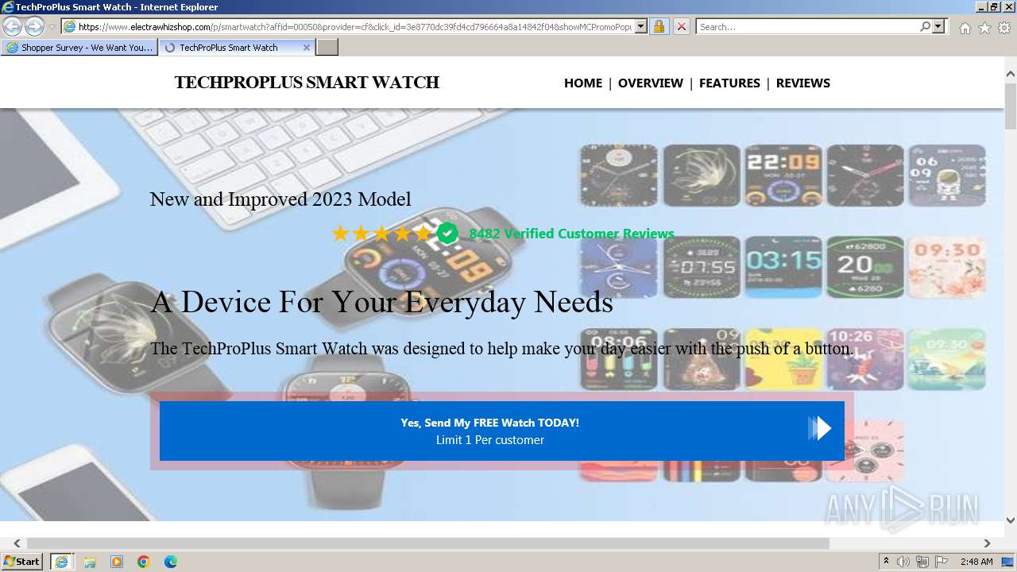The height and width of the screenshot is (572, 1017).
Task: Click the Action Center flag icon
Action: (941, 562)
